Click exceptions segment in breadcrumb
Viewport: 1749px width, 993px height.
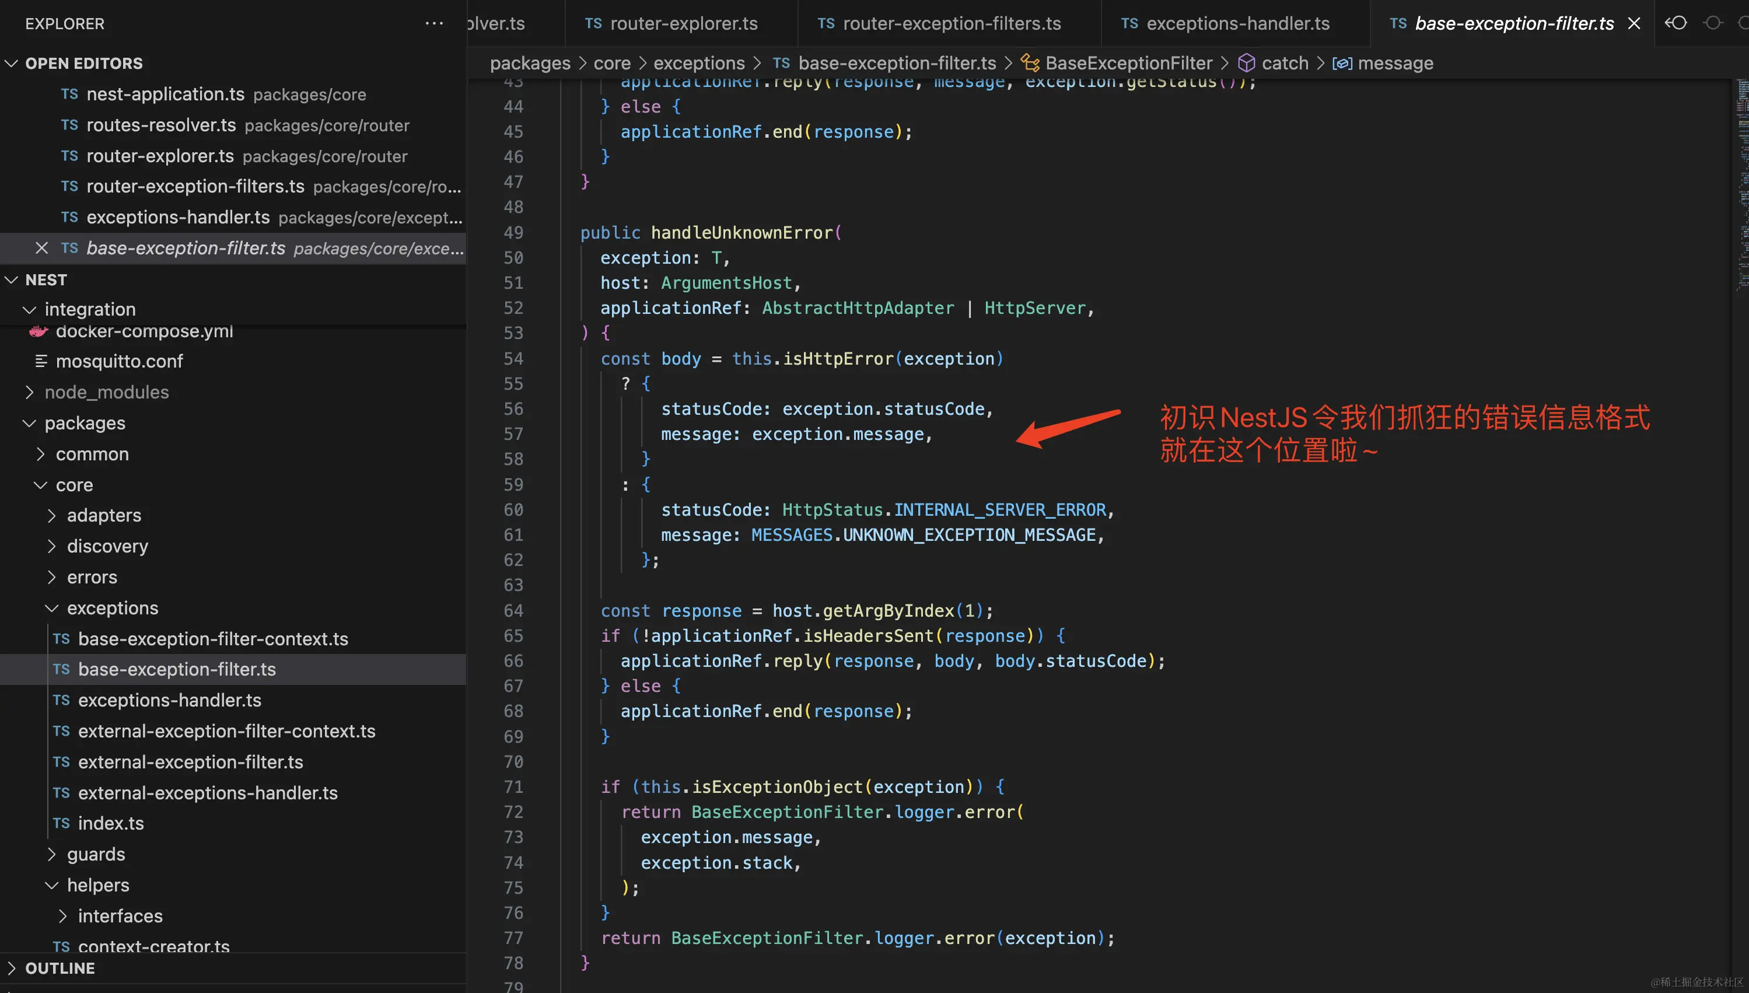[699, 63]
